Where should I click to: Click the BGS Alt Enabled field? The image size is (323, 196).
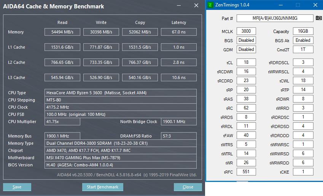pyautogui.click(x=303, y=40)
